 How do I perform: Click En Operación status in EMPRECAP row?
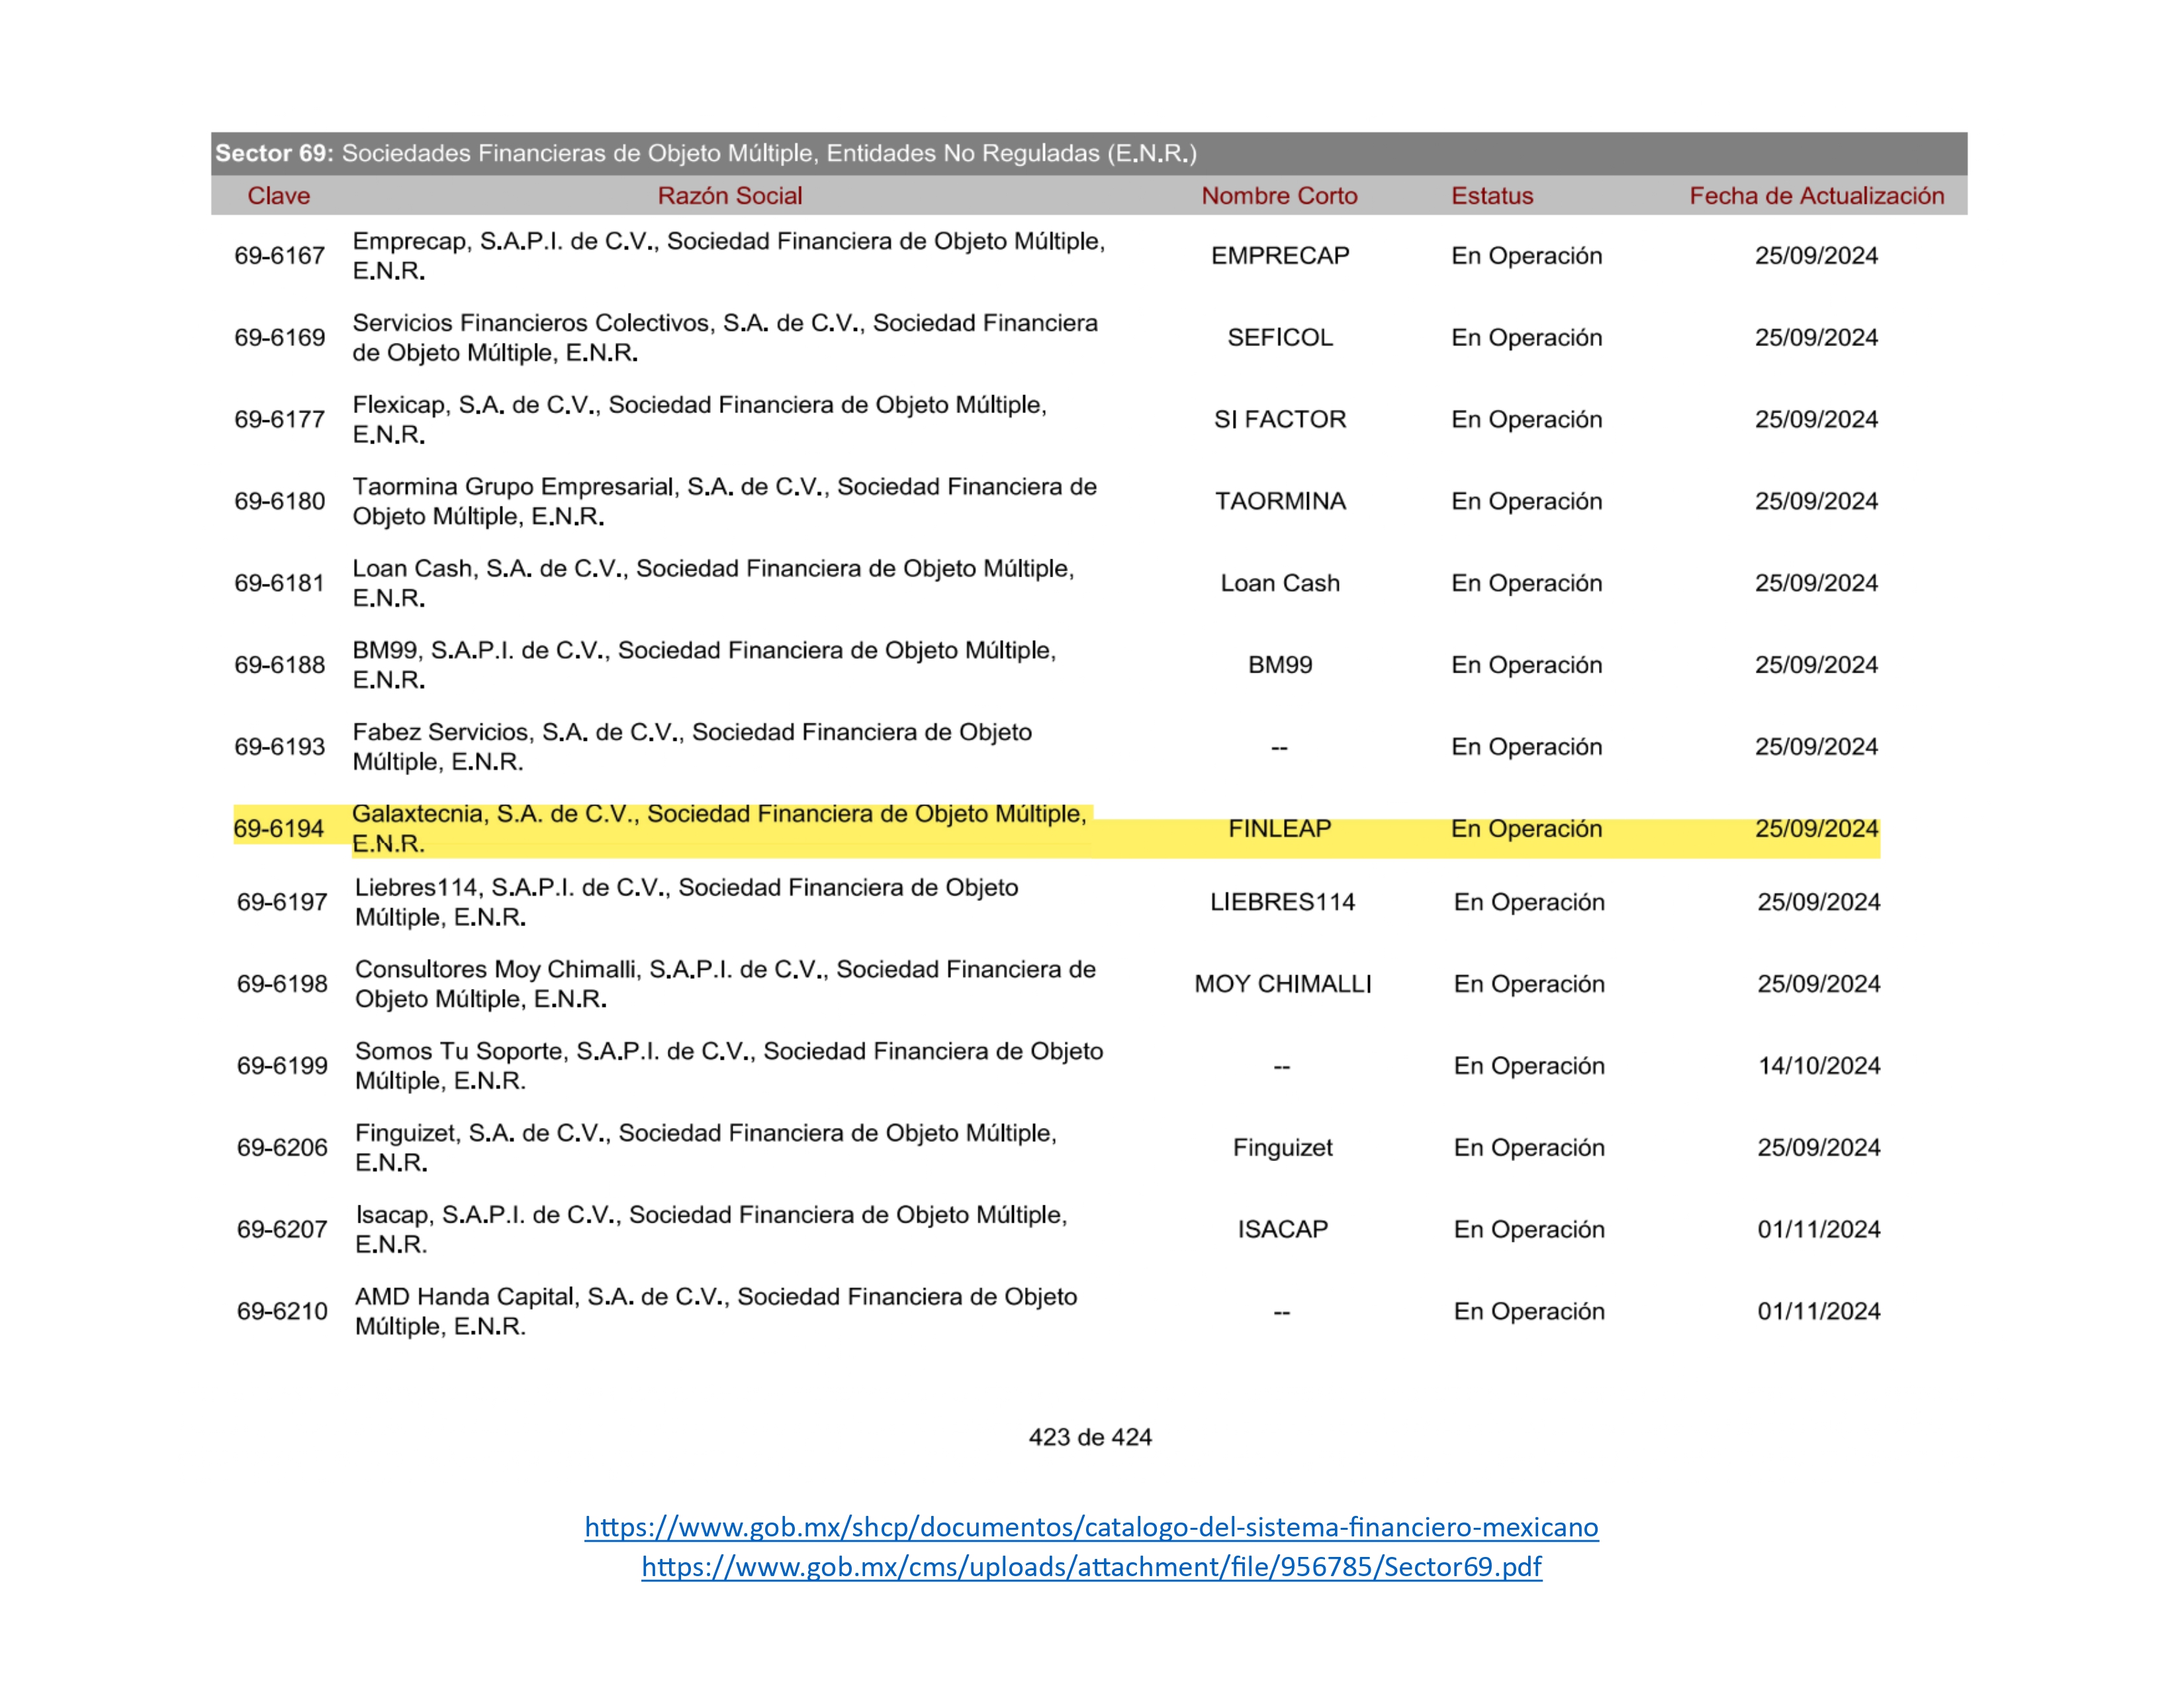pyautogui.click(x=1527, y=256)
